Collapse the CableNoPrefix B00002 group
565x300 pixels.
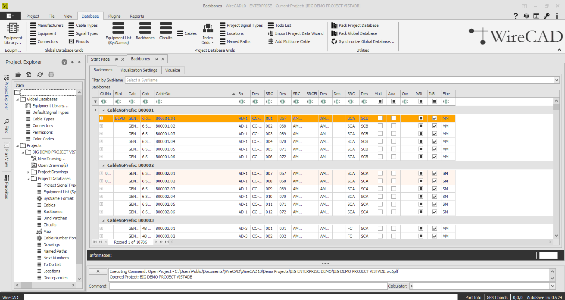[103, 165]
